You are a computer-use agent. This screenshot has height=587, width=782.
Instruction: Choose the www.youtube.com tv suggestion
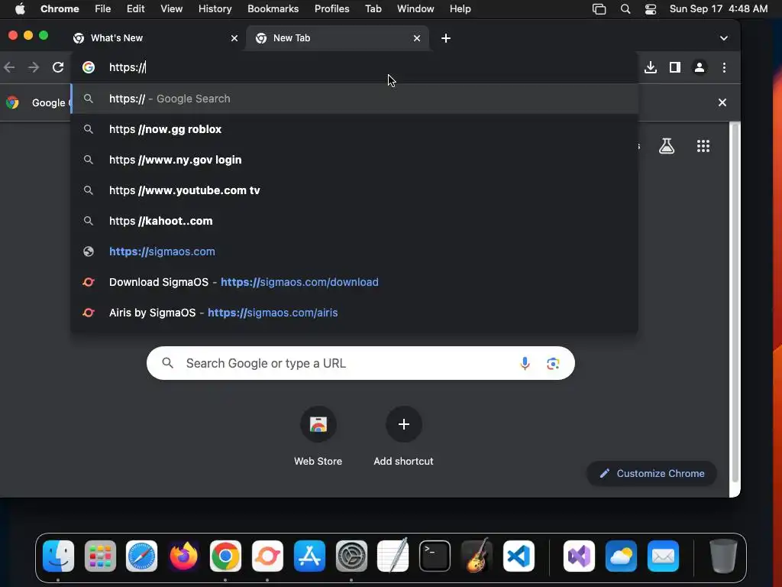click(354, 190)
